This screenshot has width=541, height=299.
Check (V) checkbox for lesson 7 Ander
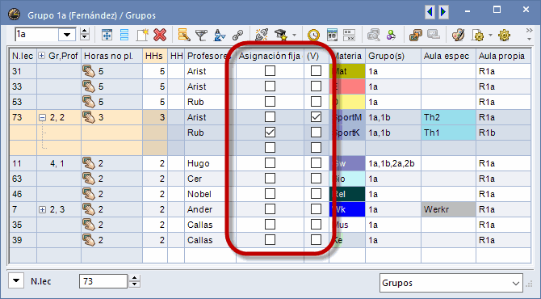316,208
